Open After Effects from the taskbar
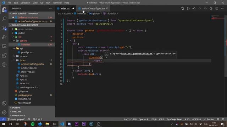This screenshot has height=127, width=227. pos(84,124)
